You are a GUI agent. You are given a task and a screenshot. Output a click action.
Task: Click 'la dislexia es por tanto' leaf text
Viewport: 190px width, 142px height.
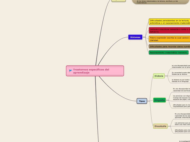(x=180, y=80)
